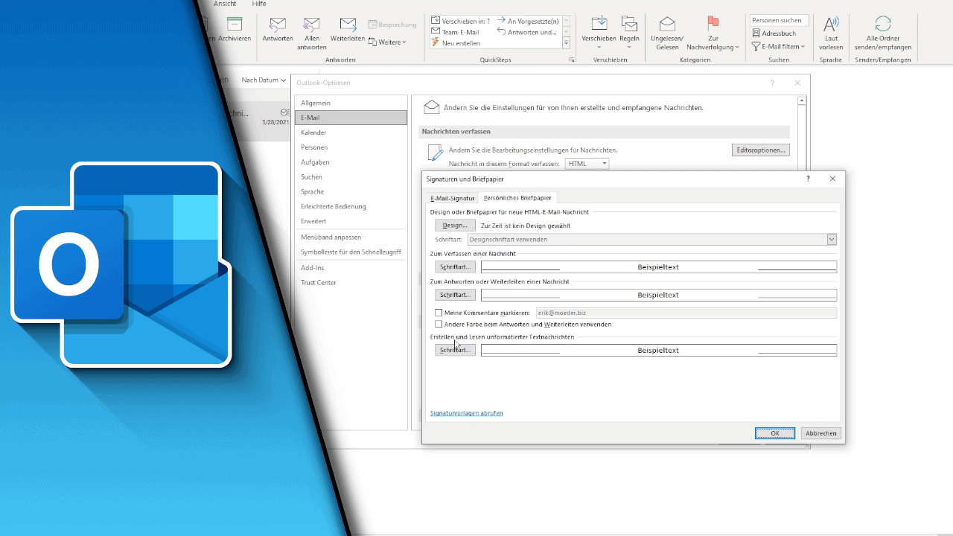Click the OK button in dialog
This screenshot has height=536, width=953.
point(775,433)
